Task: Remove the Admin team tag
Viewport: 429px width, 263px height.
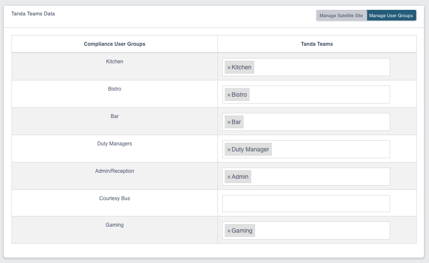Action: tap(229, 177)
